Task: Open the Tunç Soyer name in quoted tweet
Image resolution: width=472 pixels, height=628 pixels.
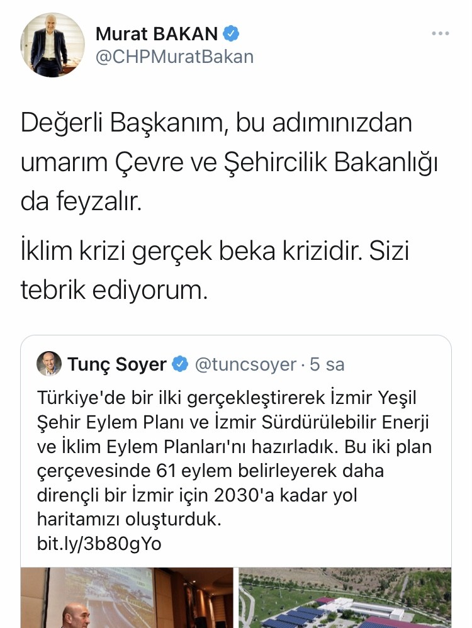Action: tap(117, 364)
